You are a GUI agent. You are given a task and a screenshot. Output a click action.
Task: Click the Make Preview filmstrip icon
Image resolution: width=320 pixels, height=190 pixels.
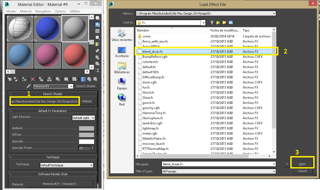pyautogui.click(x=98, y=51)
